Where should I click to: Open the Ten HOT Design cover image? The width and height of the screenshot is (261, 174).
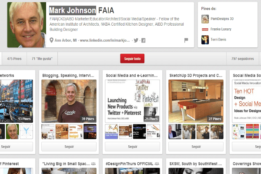click(247, 101)
